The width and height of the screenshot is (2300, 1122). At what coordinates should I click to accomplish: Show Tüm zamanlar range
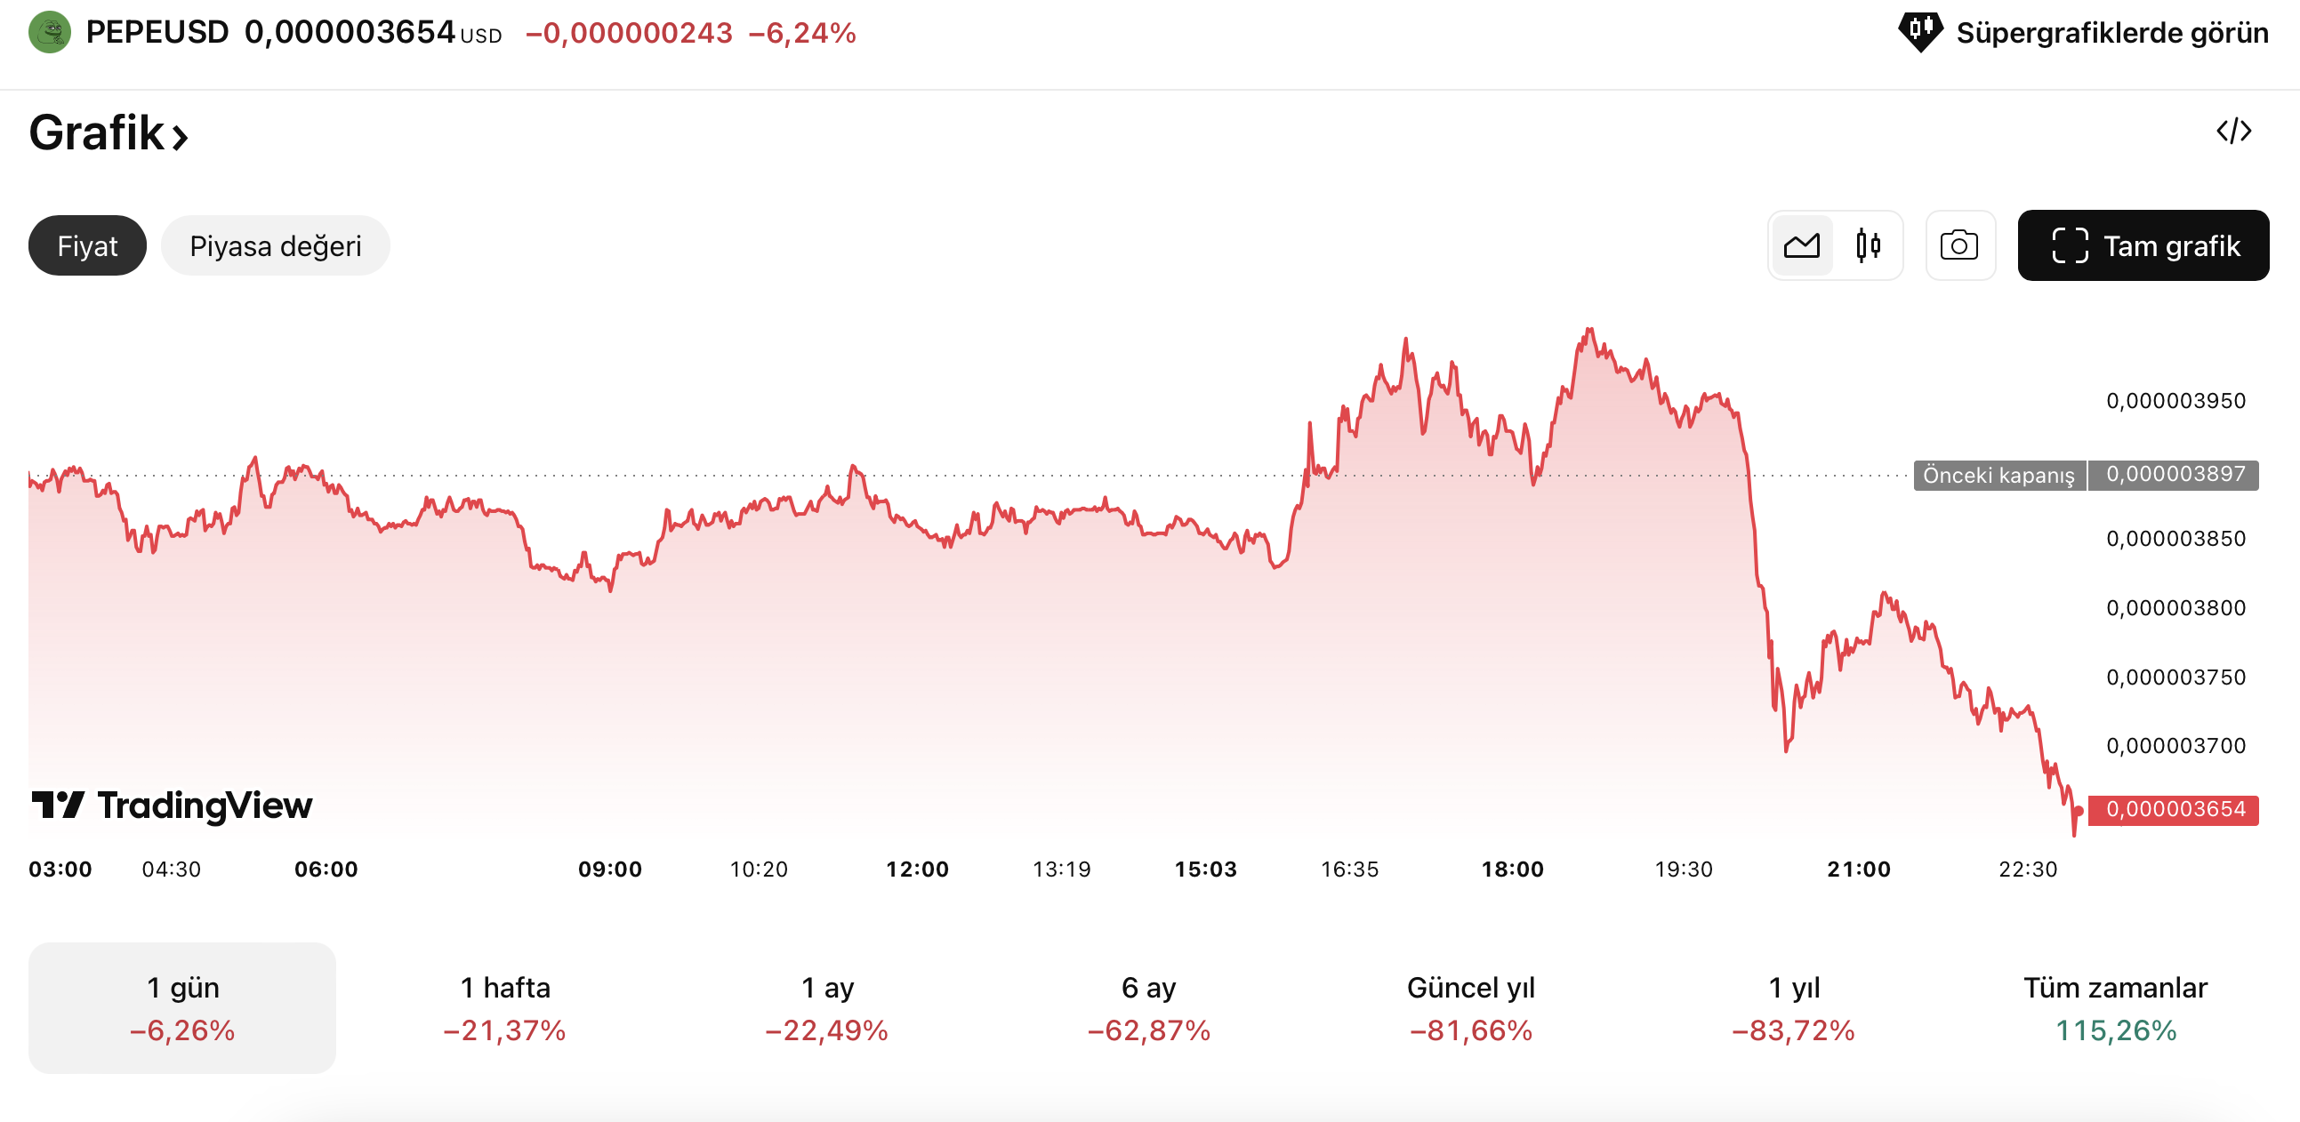pos(2115,1007)
